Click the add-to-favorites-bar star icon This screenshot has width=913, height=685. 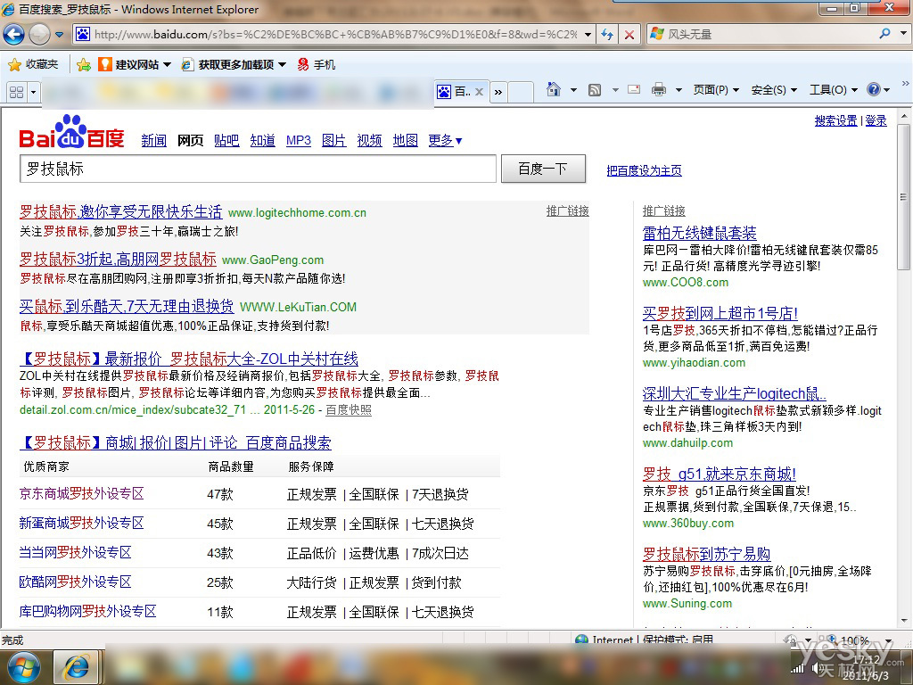(x=84, y=64)
